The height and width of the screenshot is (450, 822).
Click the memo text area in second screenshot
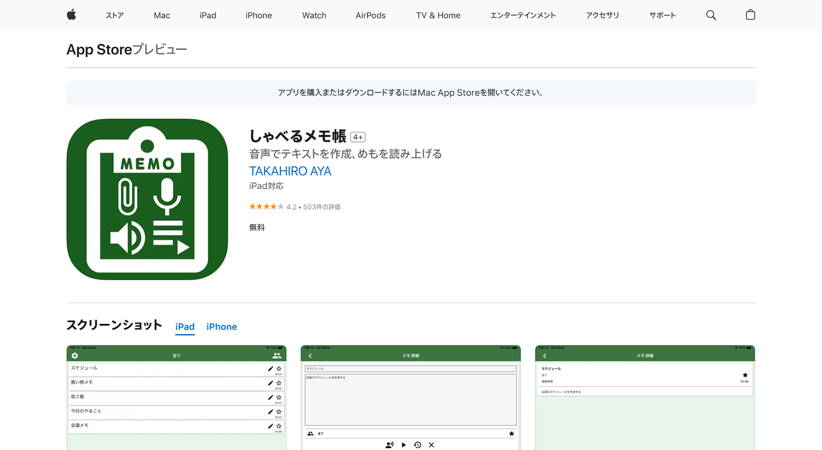(411, 399)
